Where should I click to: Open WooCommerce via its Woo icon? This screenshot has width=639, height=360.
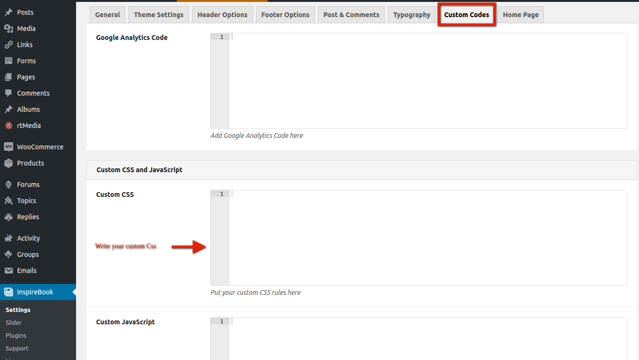pyautogui.click(x=9, y=147)
